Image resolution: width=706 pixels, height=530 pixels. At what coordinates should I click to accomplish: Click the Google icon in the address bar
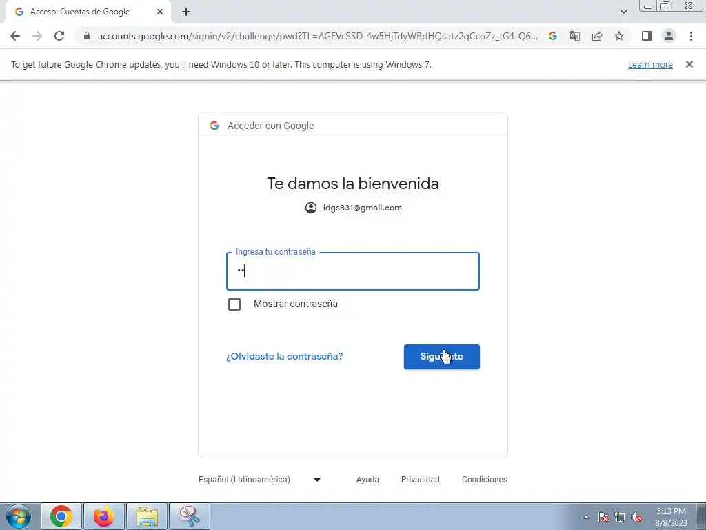tap(553, 36)
